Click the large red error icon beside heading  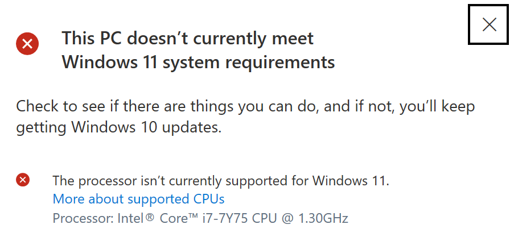click(x=27, y=44)
